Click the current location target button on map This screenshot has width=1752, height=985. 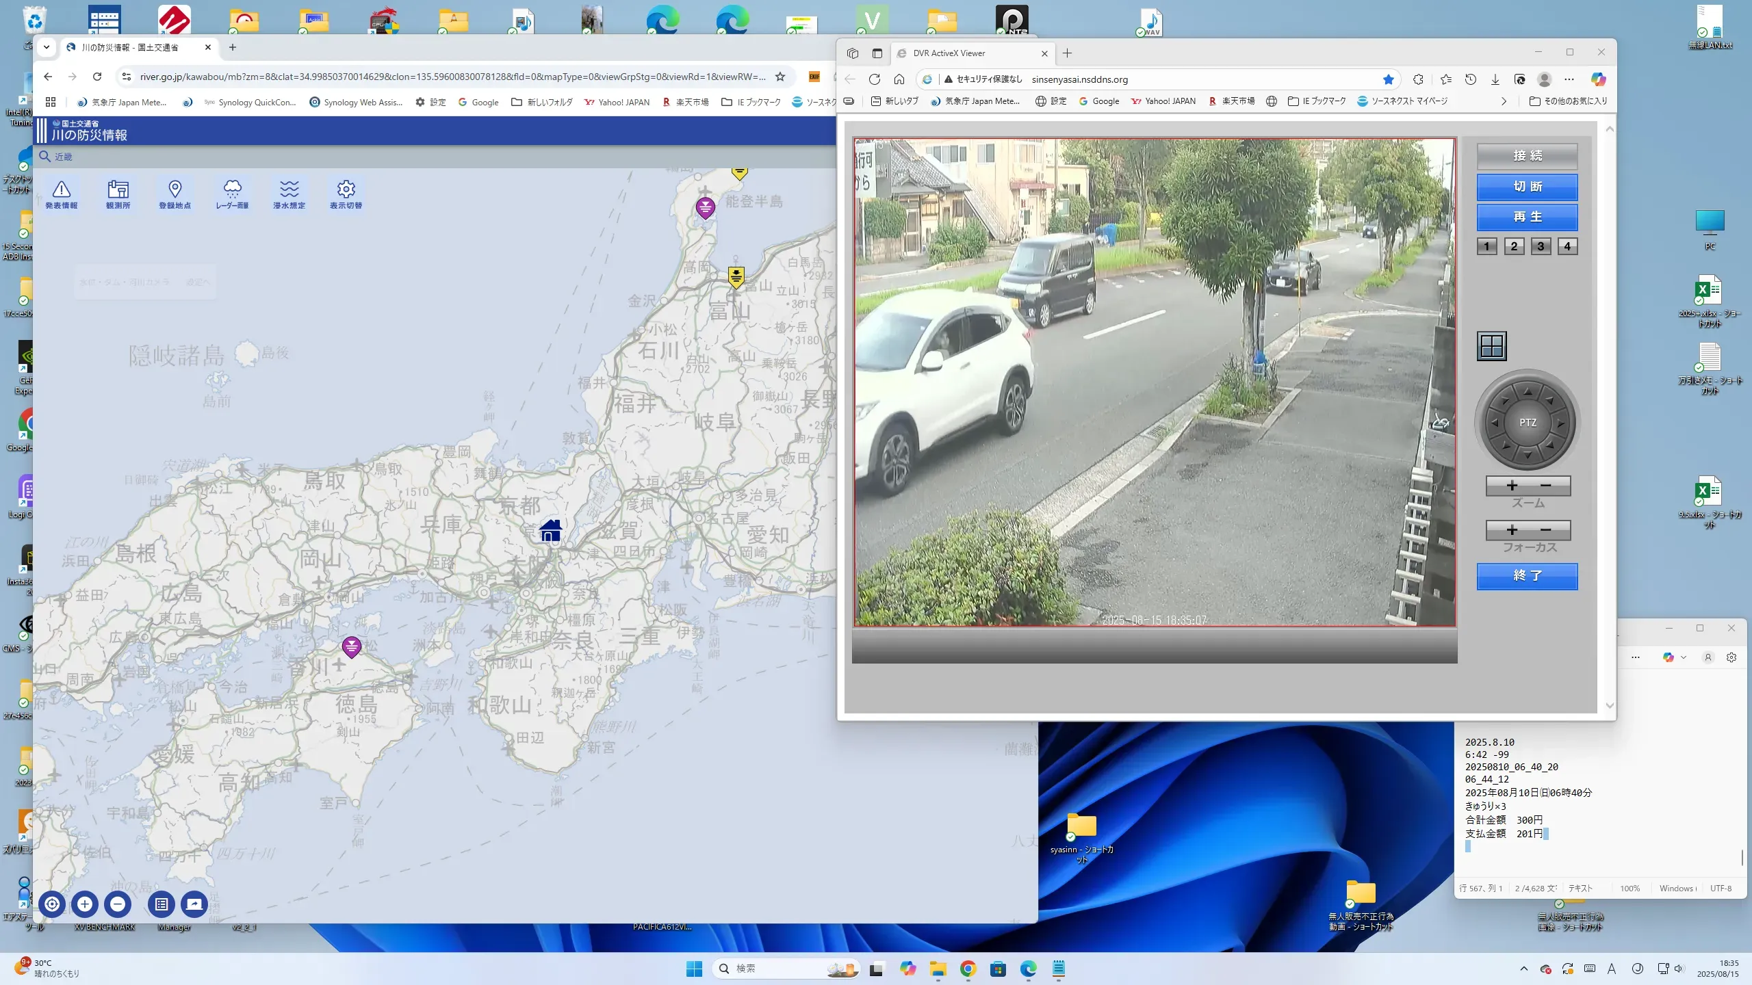(x=52, y=904)
